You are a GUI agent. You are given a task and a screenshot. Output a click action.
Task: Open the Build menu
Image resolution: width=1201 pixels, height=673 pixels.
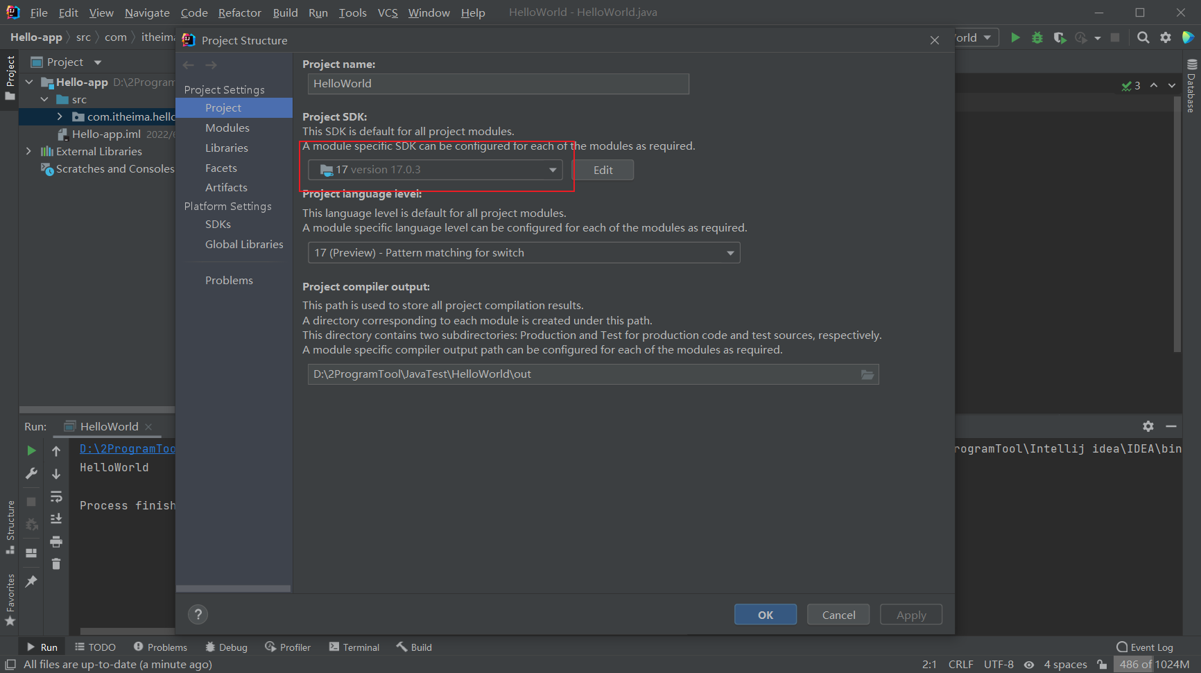285,12
